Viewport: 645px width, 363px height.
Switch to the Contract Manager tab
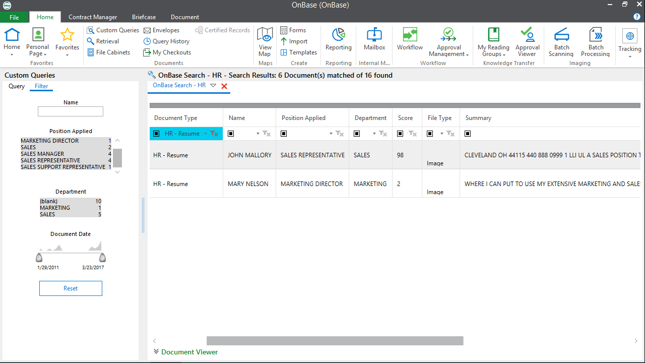coord(93,17)
